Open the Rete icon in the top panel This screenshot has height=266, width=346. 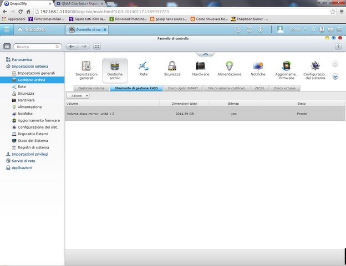[x=143, y=66]
